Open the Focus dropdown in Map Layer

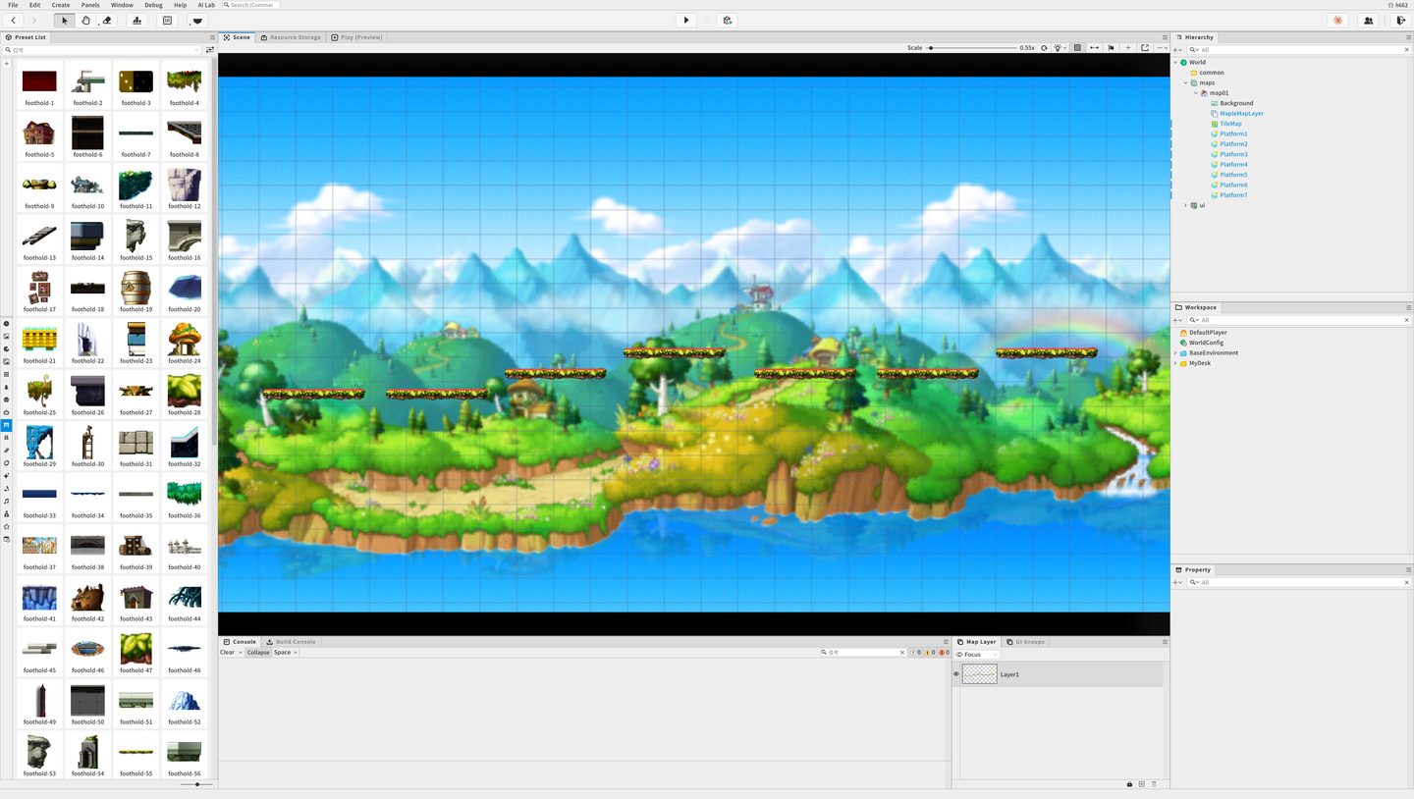click(977, 654)
